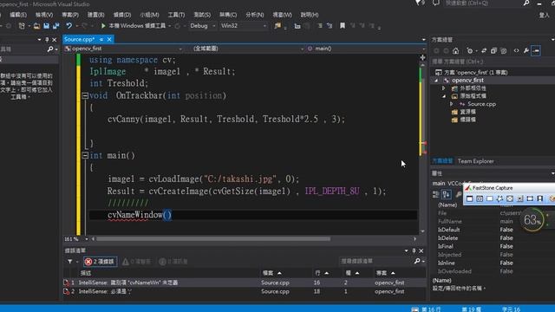Viewport: 555px width, 312px height.
Task: Click the Collapse All icon in Solution Explorer
Action: click(493, 51)
